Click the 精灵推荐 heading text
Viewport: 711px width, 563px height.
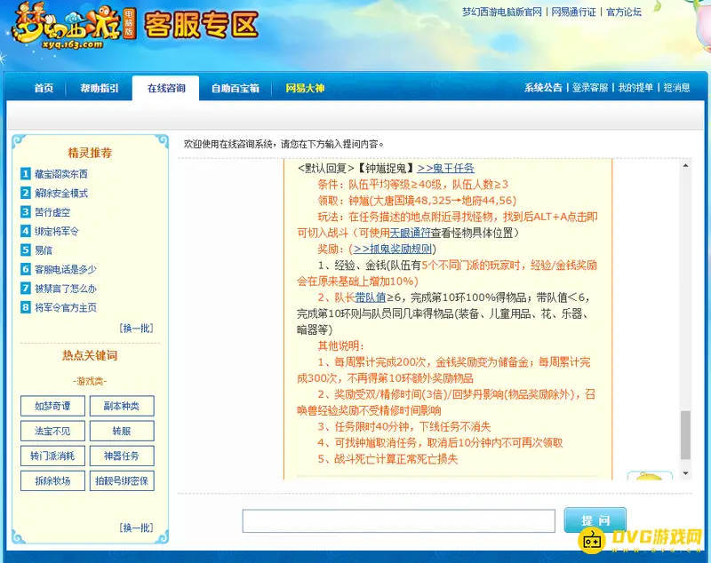tap(90, 153)
